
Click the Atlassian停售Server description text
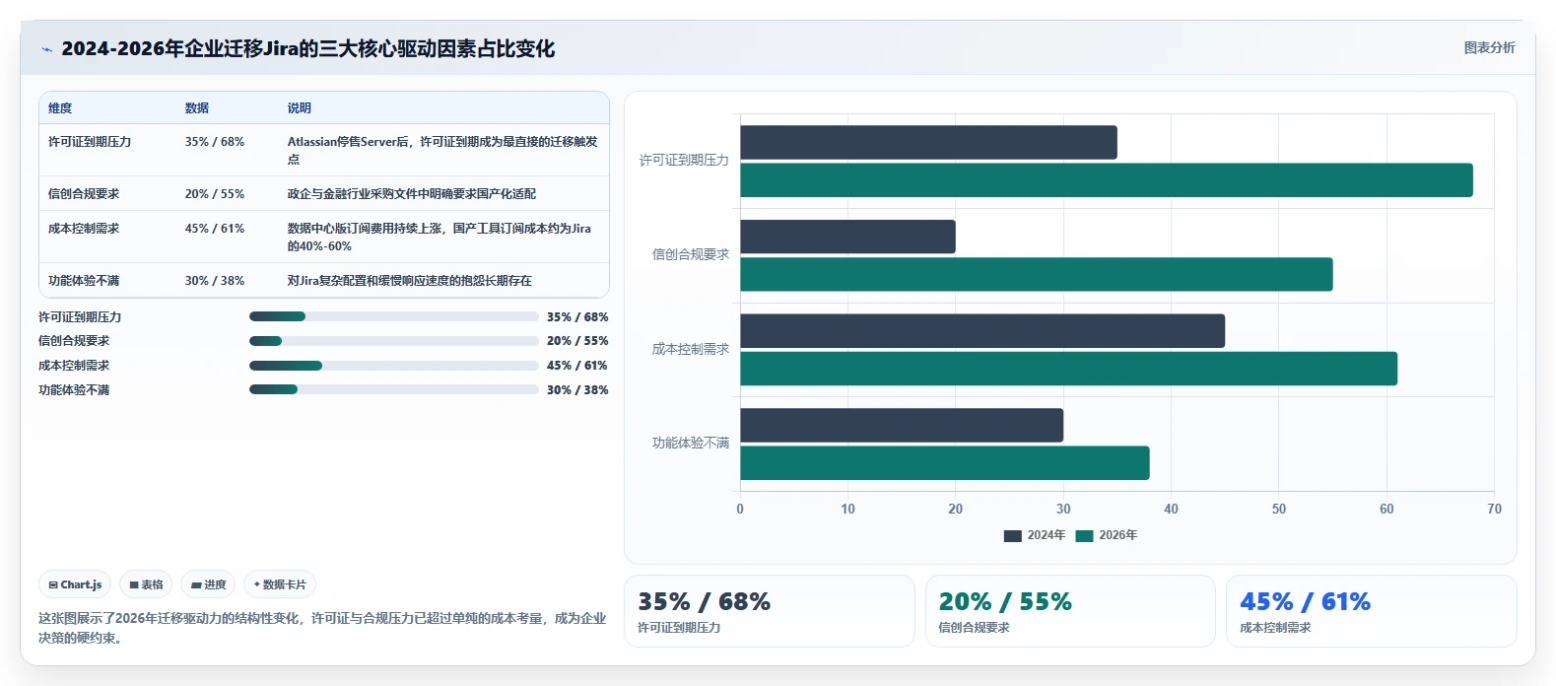(442, 151)
